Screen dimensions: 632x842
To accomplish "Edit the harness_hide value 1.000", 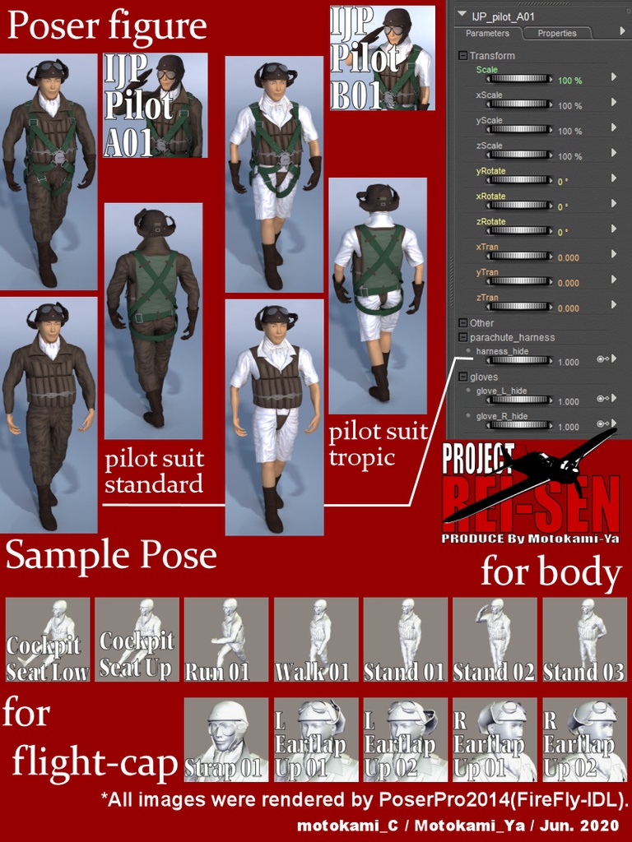I will click(569, 363).
